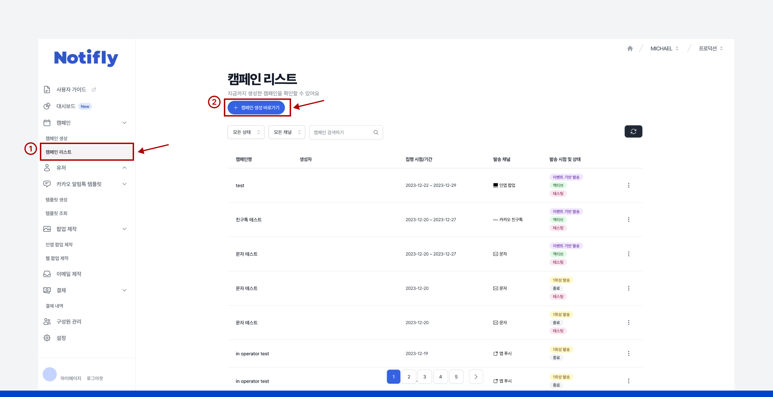Collapse the 유저 section with its chevron
This screenshot has width=773, height=397.
[125, 168]
